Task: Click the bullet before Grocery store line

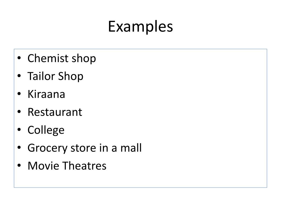Action: coord(19,147)
